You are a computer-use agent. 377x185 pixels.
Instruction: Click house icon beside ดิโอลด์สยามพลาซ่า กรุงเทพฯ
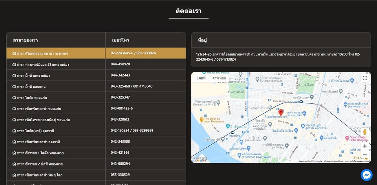14,53
